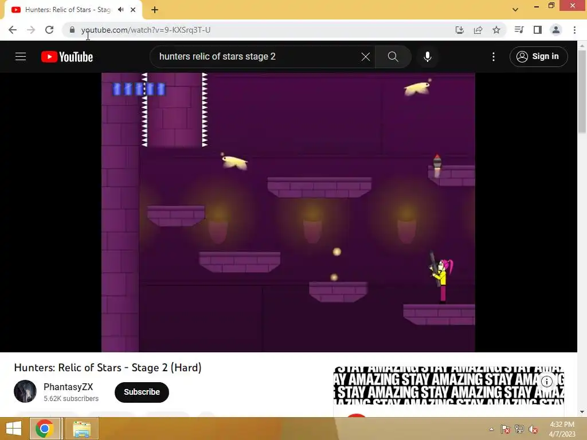Screen dimensions: 587x440
Task: Open Chrome profile avatar
Action: point(556,30)
